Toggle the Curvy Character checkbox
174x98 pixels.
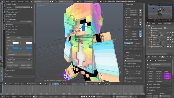(7, 12)
